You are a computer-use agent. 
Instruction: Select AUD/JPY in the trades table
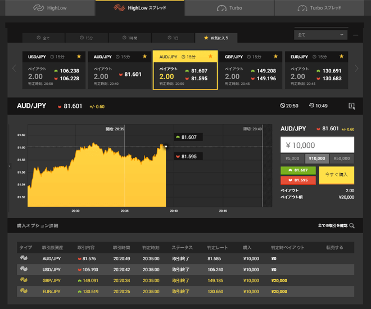point(52,258)
